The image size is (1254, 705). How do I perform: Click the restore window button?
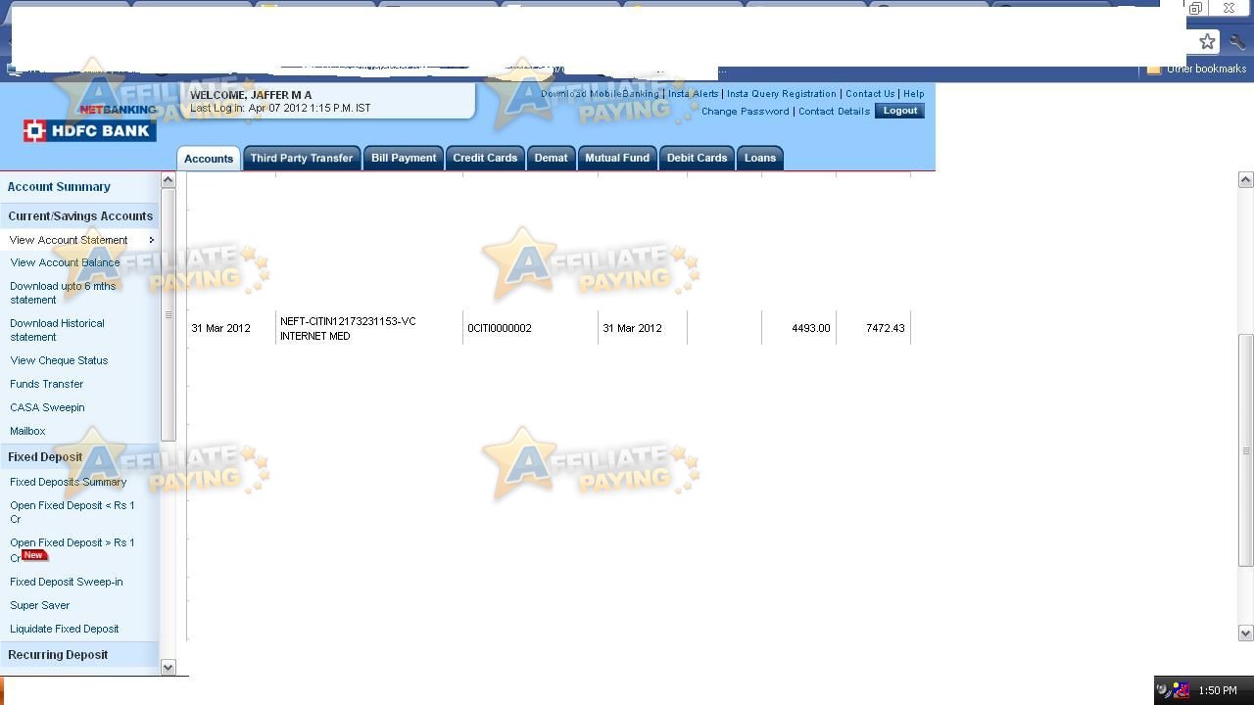[x=1195, y=8]
